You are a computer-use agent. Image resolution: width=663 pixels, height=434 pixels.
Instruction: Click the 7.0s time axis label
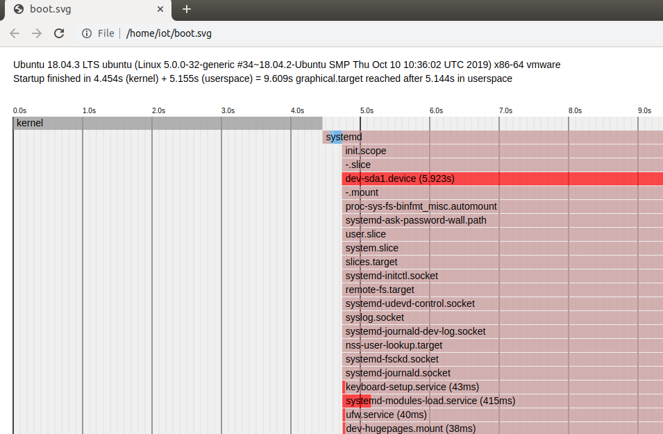point(505,111)
